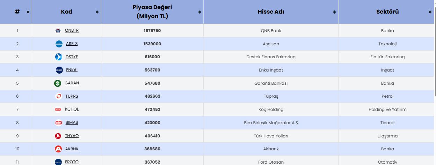The image size is (436, 165).
Task: Open the FROTO stock link
Action: click(72, 162)
